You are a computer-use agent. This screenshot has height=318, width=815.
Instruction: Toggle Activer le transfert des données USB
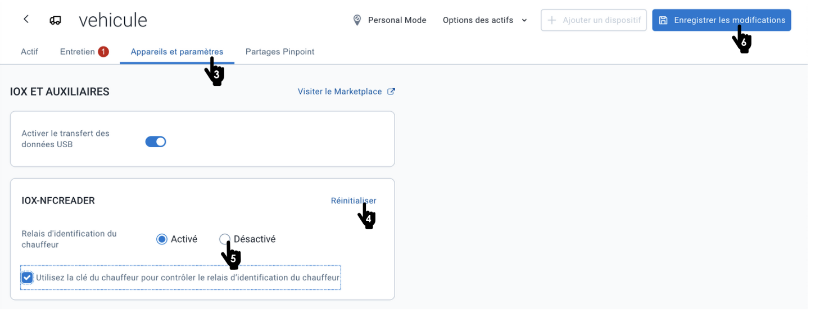click(x=156, y=142)
